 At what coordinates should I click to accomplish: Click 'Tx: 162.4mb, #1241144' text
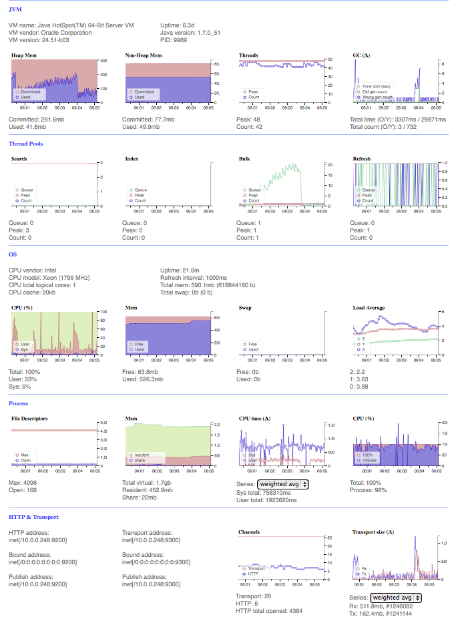[381, 614]
